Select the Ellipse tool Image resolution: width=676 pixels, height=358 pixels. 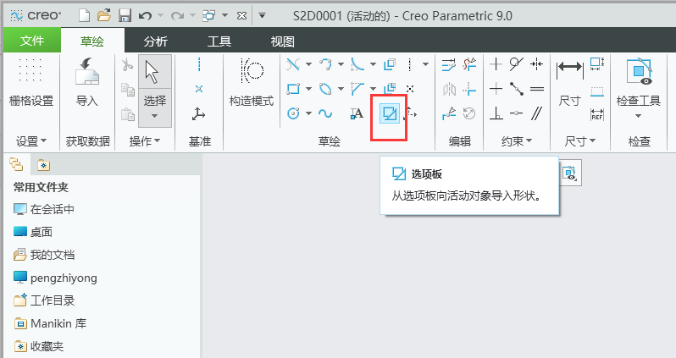pos(325,89)
